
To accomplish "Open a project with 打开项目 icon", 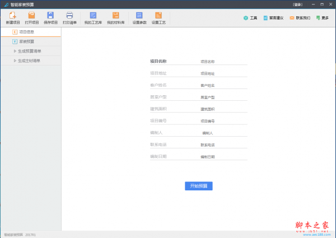I will click(x=32, y=17).
